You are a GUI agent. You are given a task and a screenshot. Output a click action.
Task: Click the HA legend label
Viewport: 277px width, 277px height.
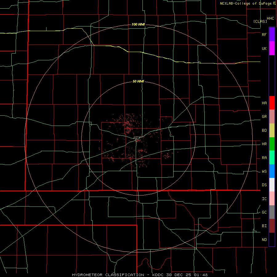click(x=264, y=103)
